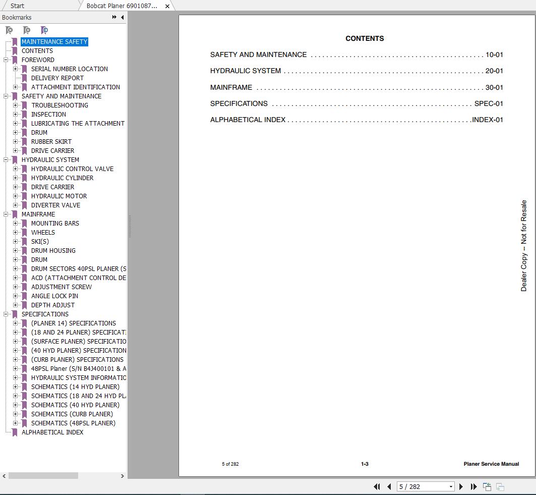Expand the TROUBLESHOOTING bookmark
This screenshot has height=495, width=536.
16,105
